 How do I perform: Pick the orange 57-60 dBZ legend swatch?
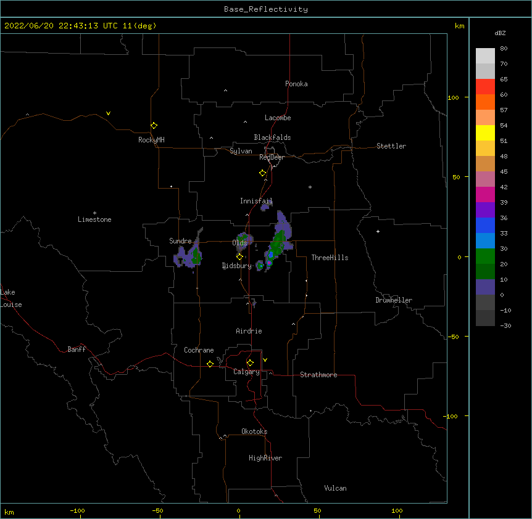[485, 102]
